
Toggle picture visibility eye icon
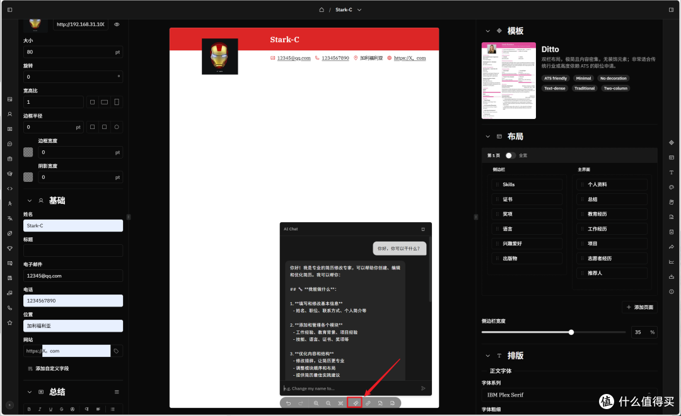point(117,25)
